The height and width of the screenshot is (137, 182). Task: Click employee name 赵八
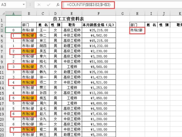43,114
